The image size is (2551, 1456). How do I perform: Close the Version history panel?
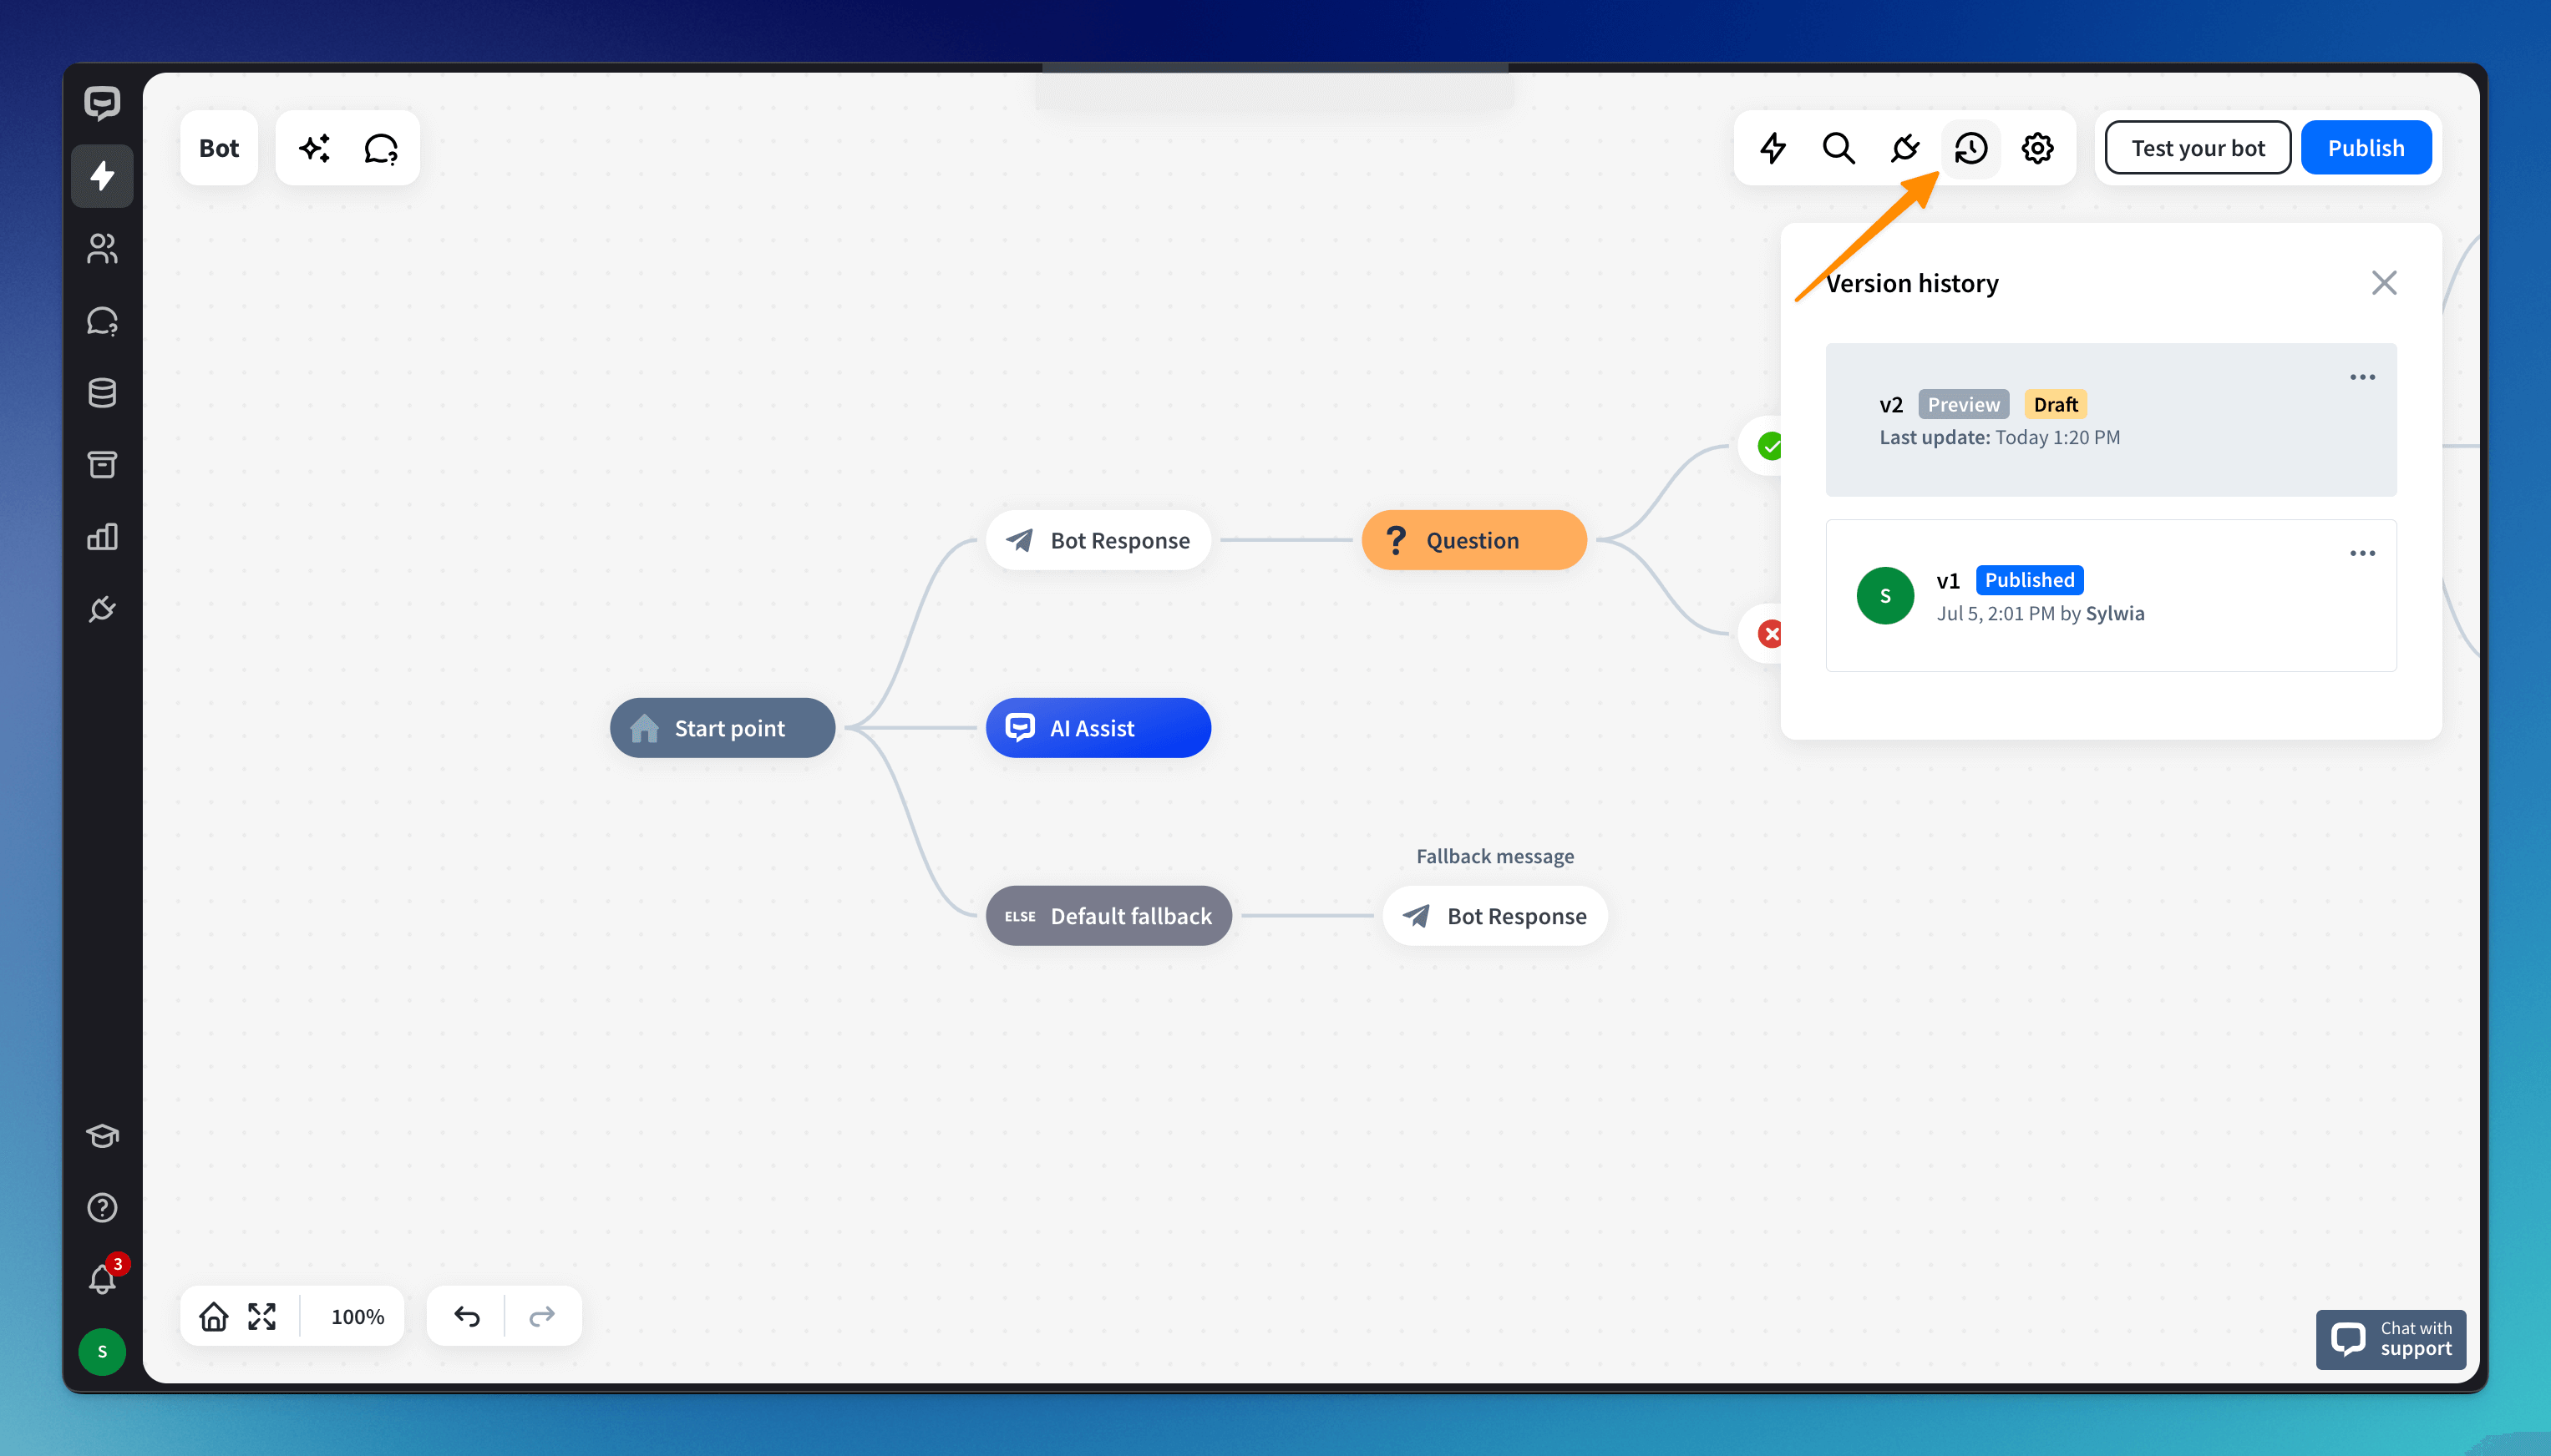[x=2383, y=283]
